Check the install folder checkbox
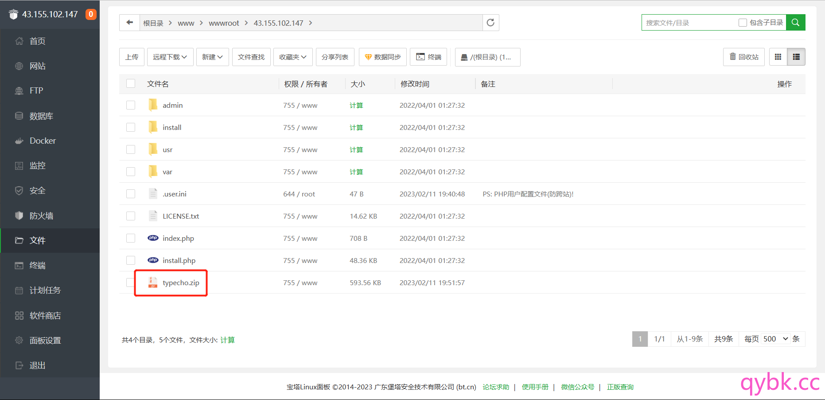The image size is (825, 400). pos(131,127)
